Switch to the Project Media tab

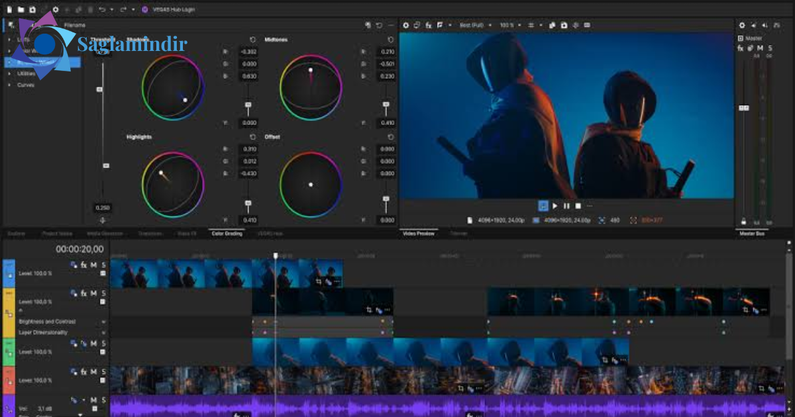(57, 234)
